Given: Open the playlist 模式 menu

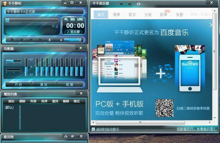Looking at the screenshot, I should 77,101.
